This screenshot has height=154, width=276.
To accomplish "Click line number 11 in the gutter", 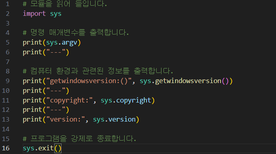I will [x=6, y=101].
